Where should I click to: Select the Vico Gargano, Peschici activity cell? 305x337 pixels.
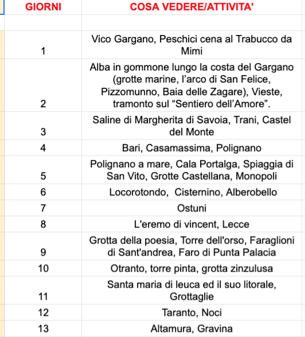pyautogui.click(x=191, y=45)
